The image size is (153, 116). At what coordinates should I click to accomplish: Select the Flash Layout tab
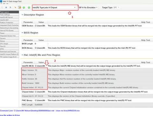click(10, 12)
